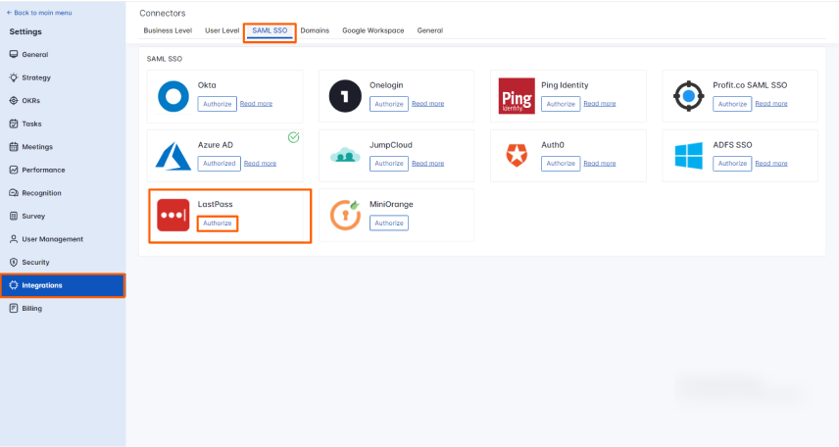Click the Settings sidebar heading
Screen dimensions: 839x447
pos(25,31)
